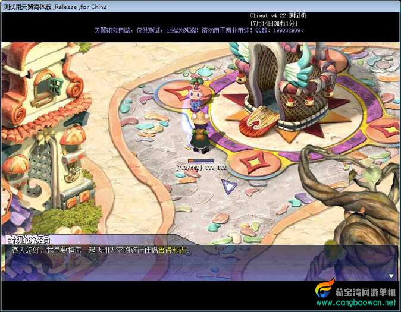Click the blue triangular ground cursor marker

(x=229, y=187)
